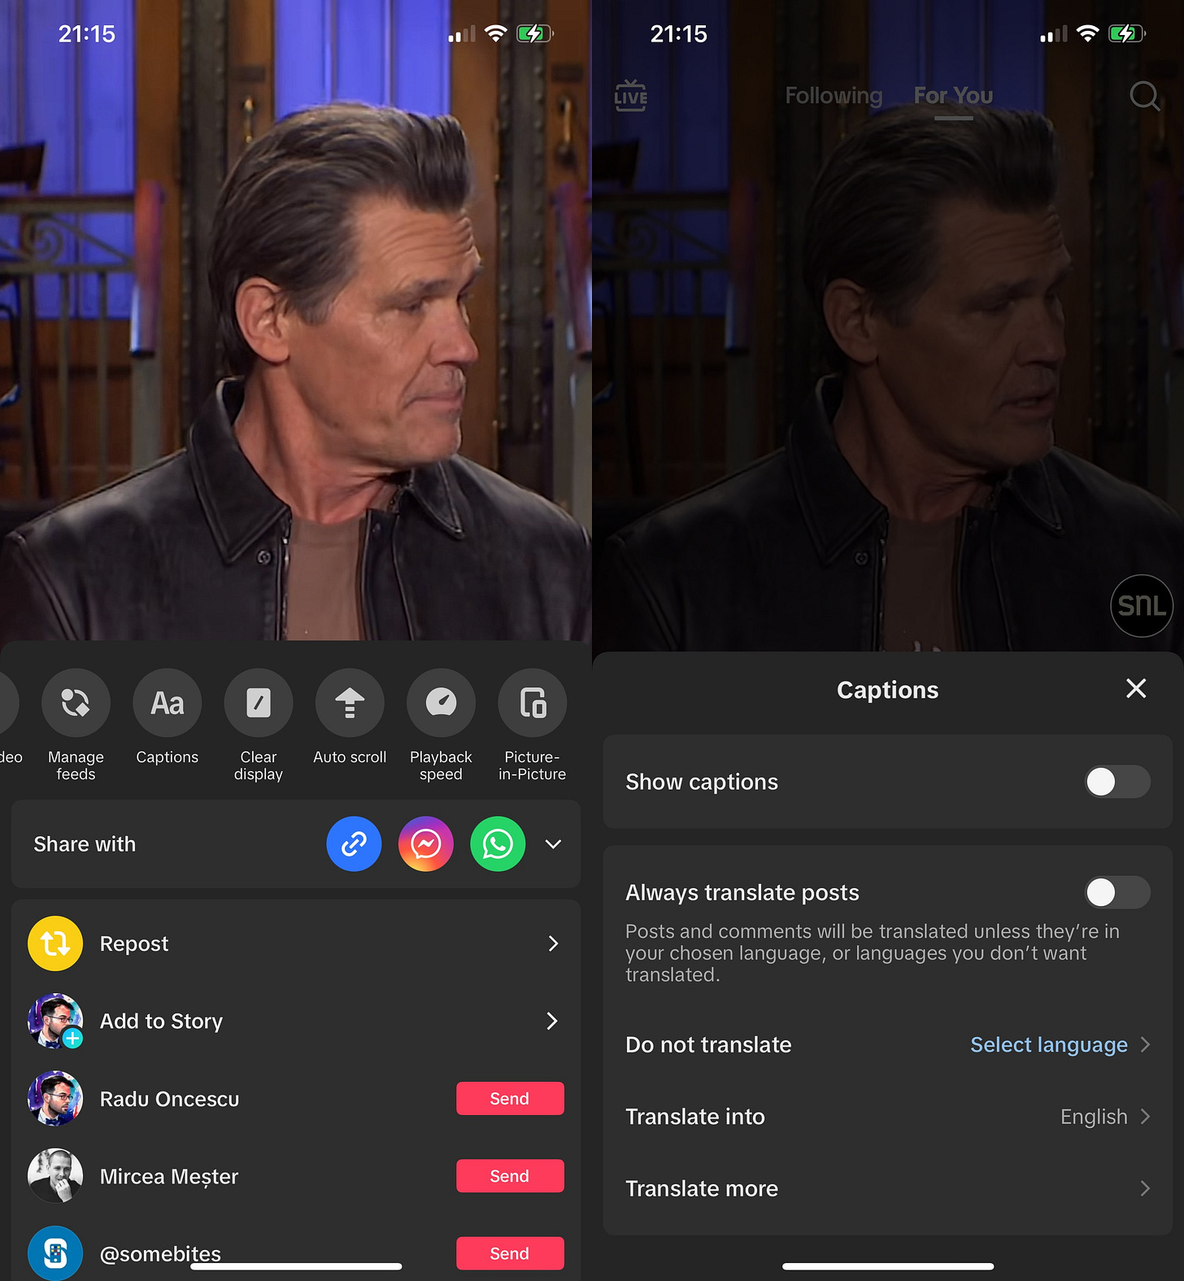This screenshot has height=1281, width=1184.
Task: Change Translate into English setting
Action: 1094,1117
